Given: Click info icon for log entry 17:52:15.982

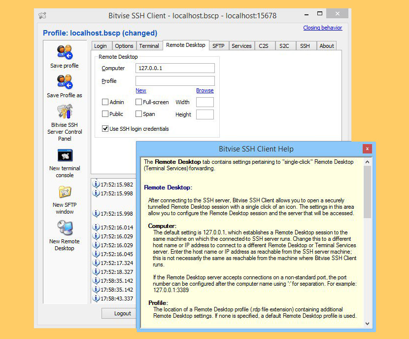Looking at the screenshot, I should [96, 184].
